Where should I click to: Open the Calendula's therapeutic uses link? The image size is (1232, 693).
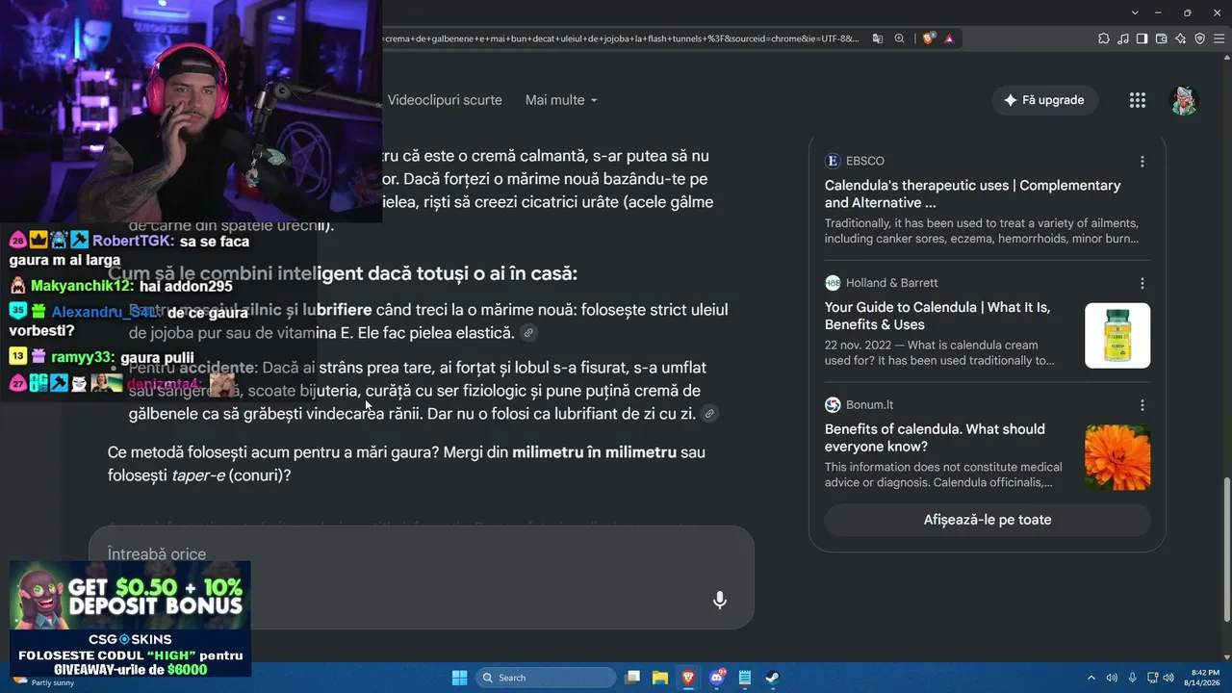(972, 193)
